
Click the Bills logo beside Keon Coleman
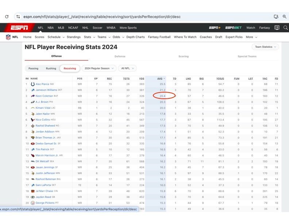tap(32, 96)
